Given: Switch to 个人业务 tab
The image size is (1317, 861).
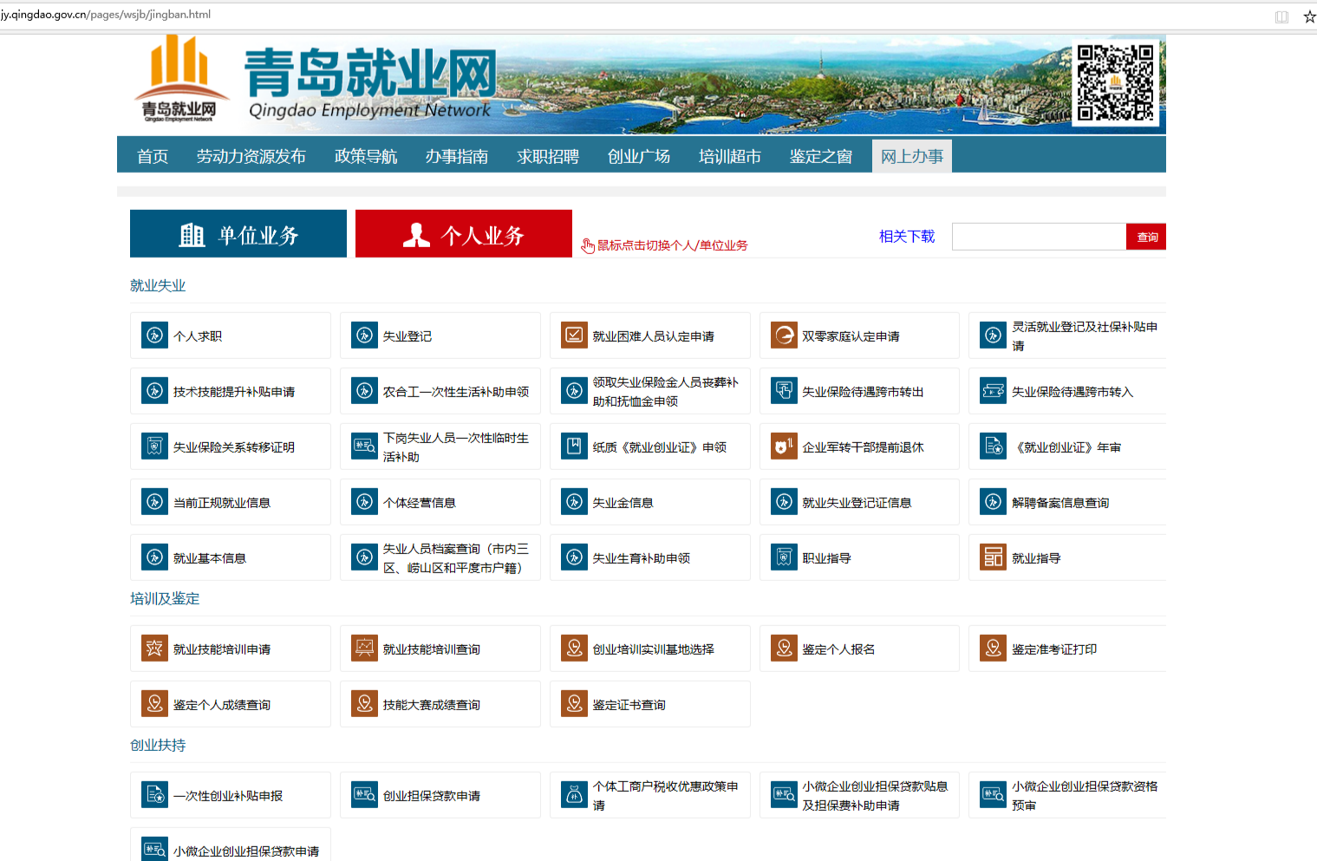Looking at the screenshot, I should coord(464,234).
